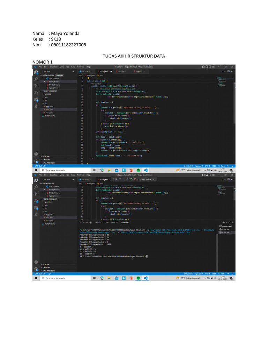Viewport: 268px width, 358px height.
Task: Open the Search icon in the upper VS Code activity bar
Action: 36,79
